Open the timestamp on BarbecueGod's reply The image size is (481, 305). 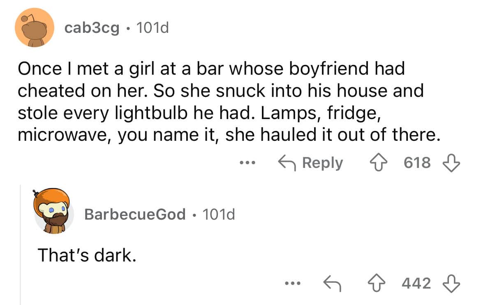pos(218,214)
